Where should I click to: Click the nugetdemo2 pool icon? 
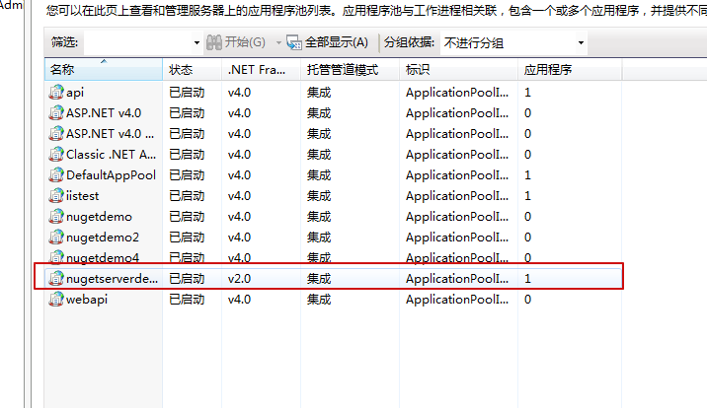pyautogui.click(x=56, y=238)
